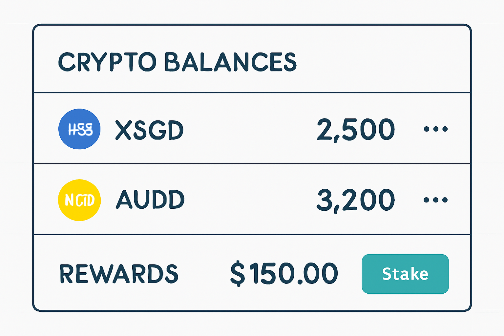Screen dimensions: 504x336
Task: Select the XSGD token name
Action: coord(149,130)
